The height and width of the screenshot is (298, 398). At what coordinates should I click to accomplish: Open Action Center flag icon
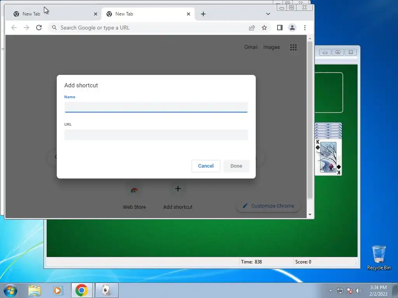(349, 291)
